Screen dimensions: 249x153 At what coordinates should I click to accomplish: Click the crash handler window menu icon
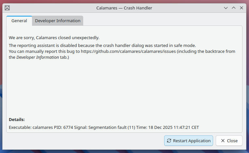click(x=7, y=8)
